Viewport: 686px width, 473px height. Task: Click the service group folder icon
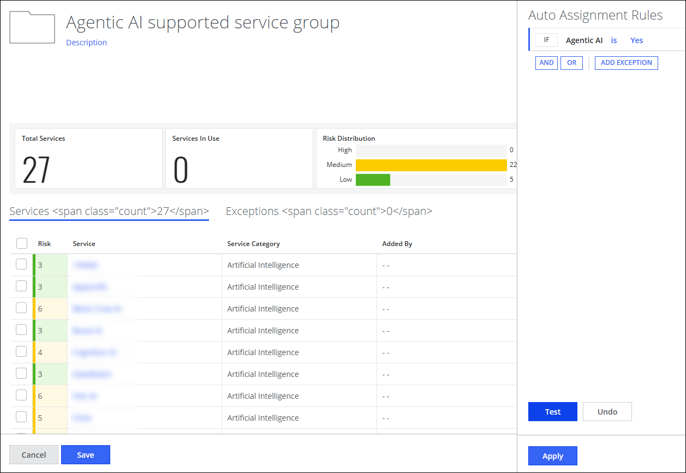pos(32,28)
